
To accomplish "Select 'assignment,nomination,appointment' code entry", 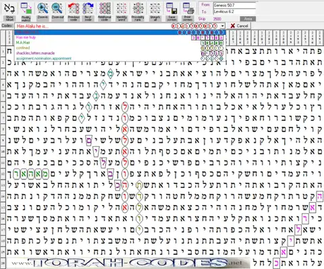I will click(x=120, y=59).
